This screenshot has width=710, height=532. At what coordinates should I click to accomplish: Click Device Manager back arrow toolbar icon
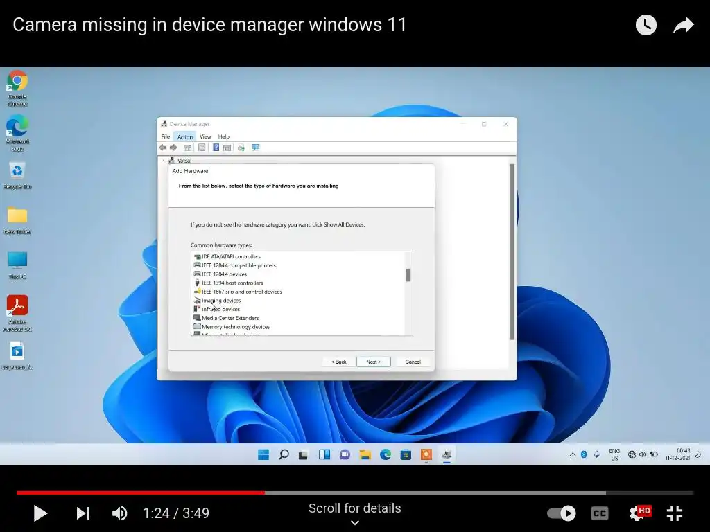[x=162, y=148]
